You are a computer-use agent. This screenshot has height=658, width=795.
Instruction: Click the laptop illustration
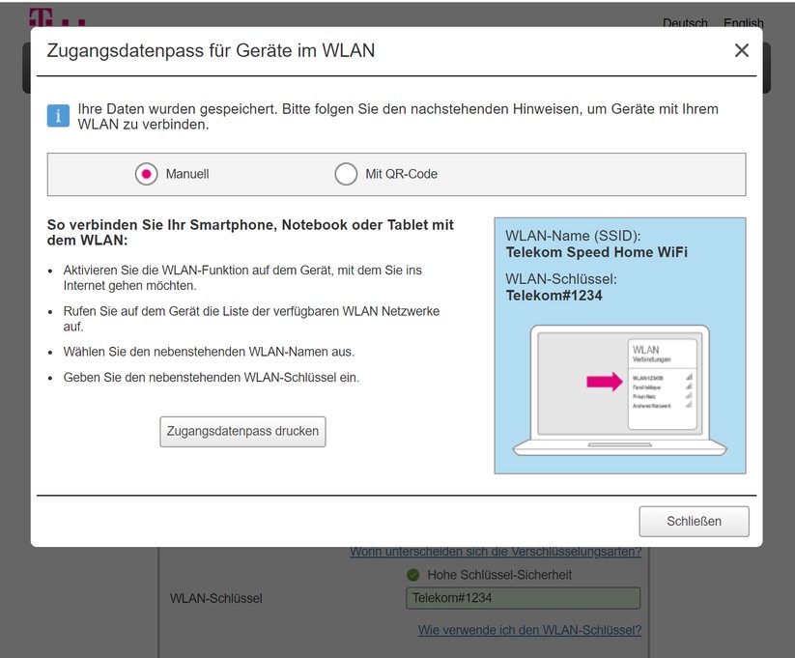(619, 391)
